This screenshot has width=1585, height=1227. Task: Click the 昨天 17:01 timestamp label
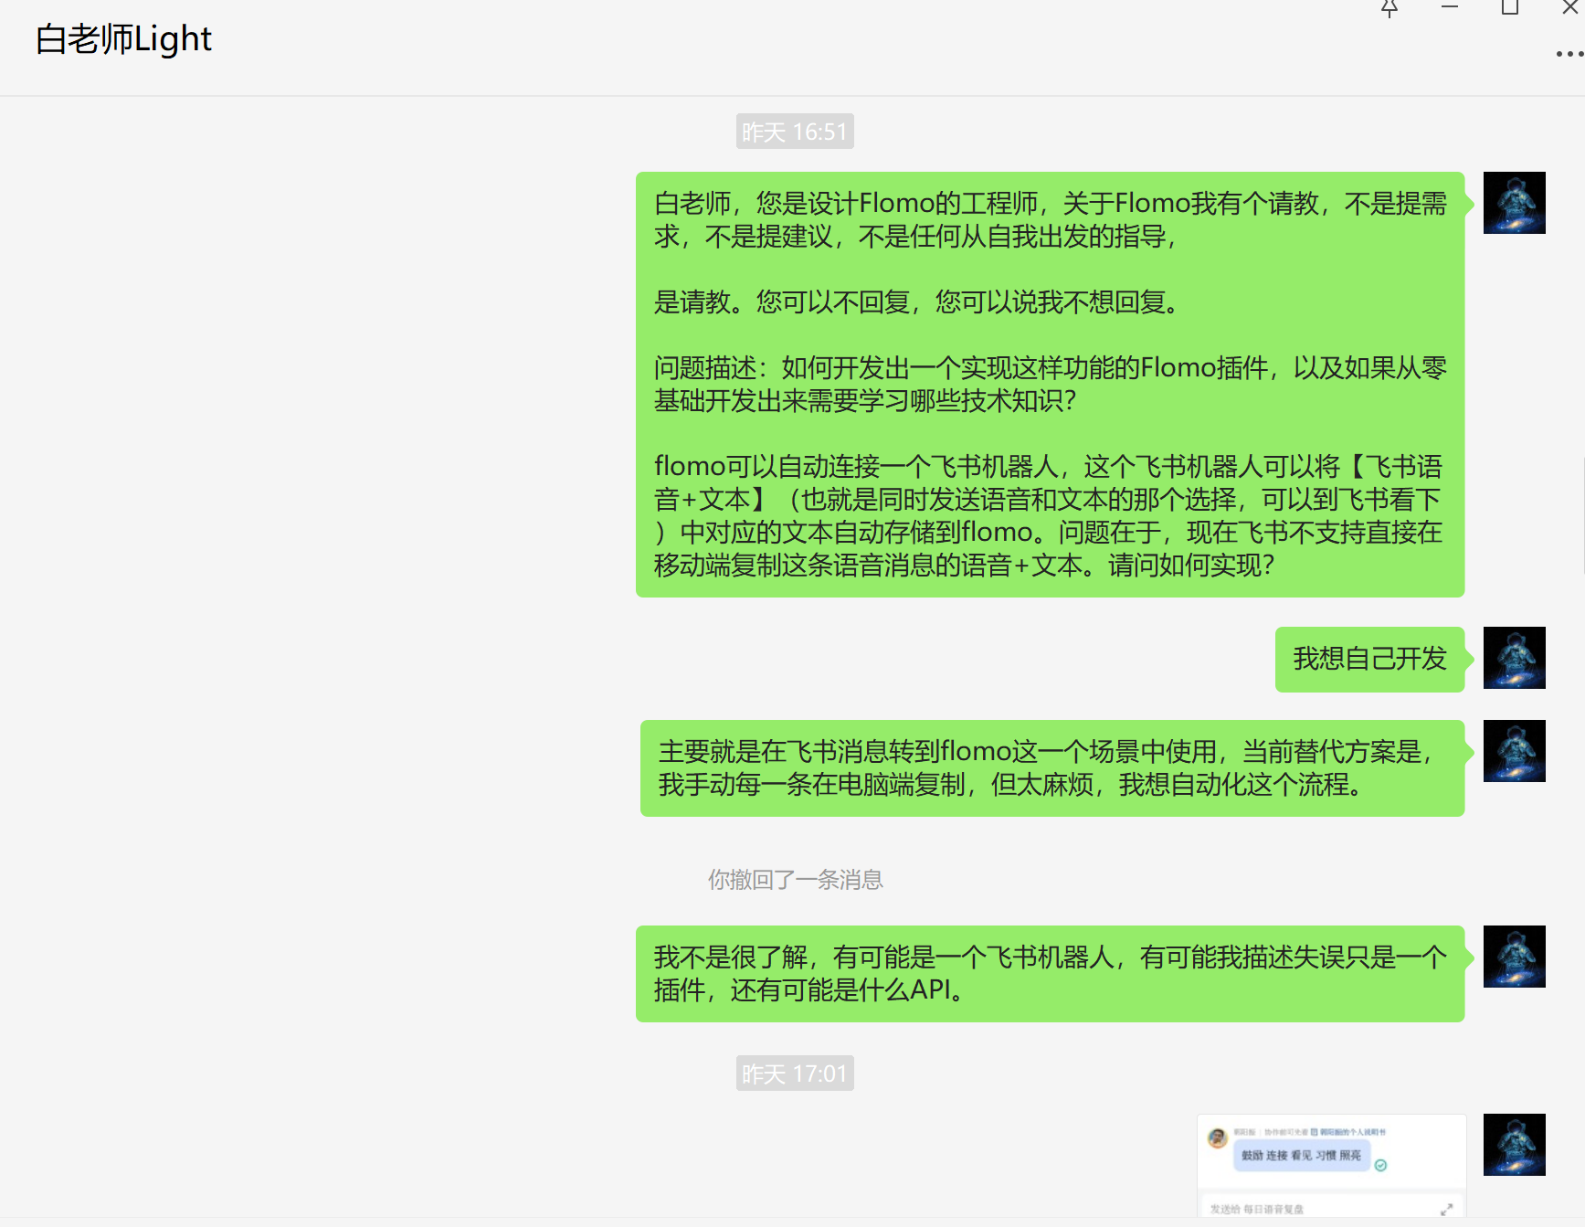point(795,1074)
